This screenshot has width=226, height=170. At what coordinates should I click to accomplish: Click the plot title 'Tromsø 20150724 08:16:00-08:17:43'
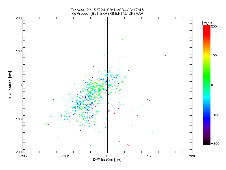[x=107, y=10]
